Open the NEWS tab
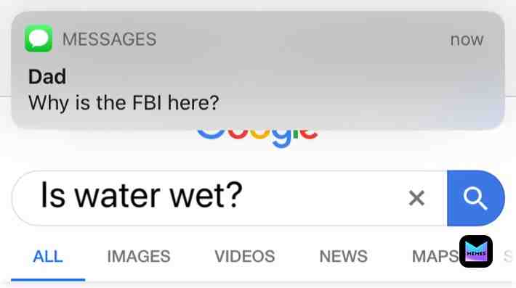516x288 pixels. (343, 257)
